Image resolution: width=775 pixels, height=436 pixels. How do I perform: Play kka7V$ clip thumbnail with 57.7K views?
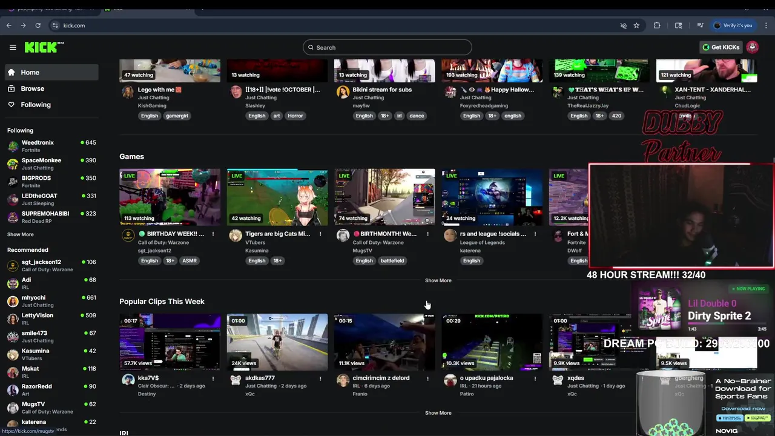tap(170, 342)
